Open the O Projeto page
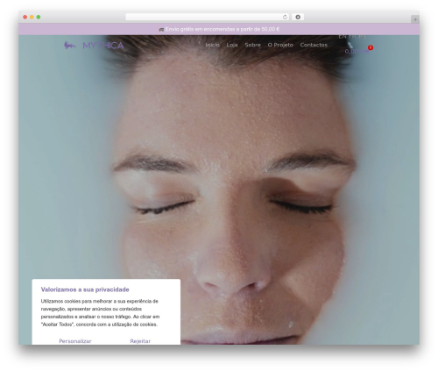Screen dimensions: 438x371 tap(280, 45)
